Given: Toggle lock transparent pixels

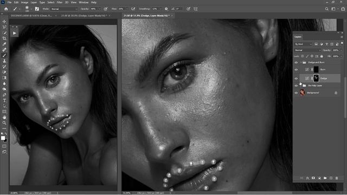Looking at the screenshot, I should pos(302,56).
